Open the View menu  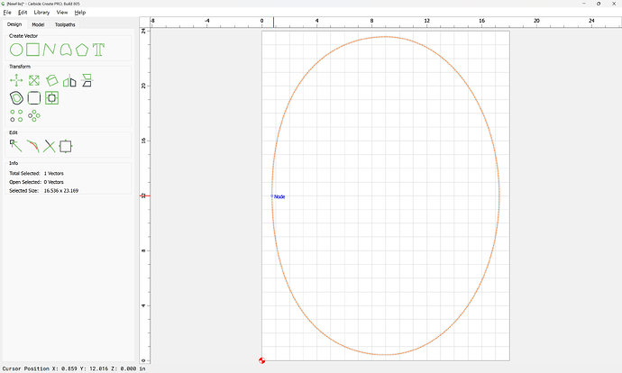coord(62,13)
